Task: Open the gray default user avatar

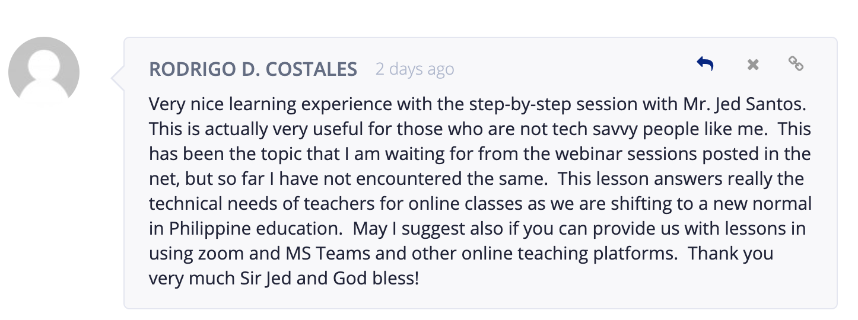Action: [x=44, y=71]
